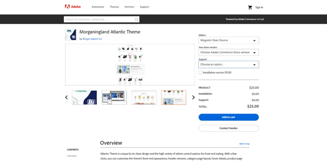Click the CONTENTS sidebar heading

point(73,150)
